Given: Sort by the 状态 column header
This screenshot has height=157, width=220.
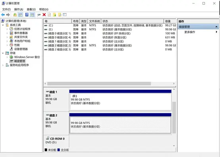Looking at the screenshot, I should tap(132, 21).
